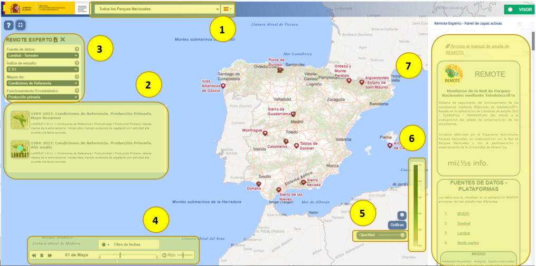Play the Año medio LANDSAT layer thumbnail
The image size is (536, 266).
20,150
